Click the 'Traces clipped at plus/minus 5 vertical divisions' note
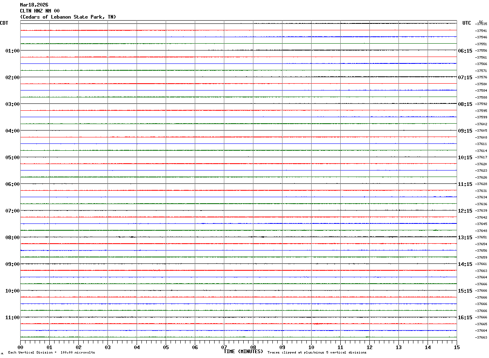 (x=317, y=353)
